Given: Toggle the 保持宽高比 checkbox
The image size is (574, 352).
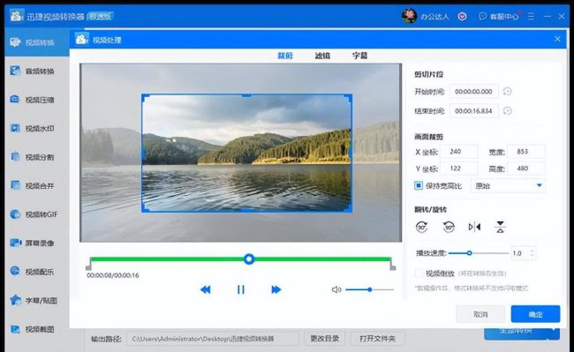Looking at the screenshot, I should click(x=419, y=185).
